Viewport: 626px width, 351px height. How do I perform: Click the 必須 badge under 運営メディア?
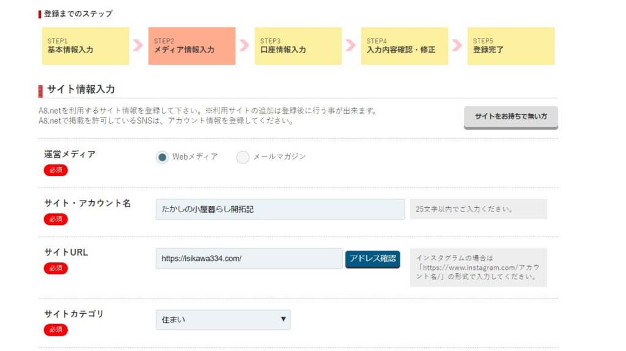pyautogui.click(x=56, y=170)
